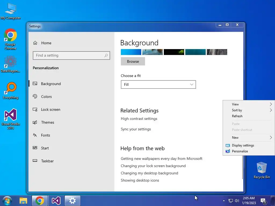Open the Windows Start orb

pos(7,201)
